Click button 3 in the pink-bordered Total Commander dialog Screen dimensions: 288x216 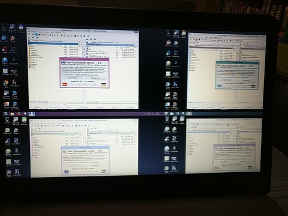tap(95, 85)
